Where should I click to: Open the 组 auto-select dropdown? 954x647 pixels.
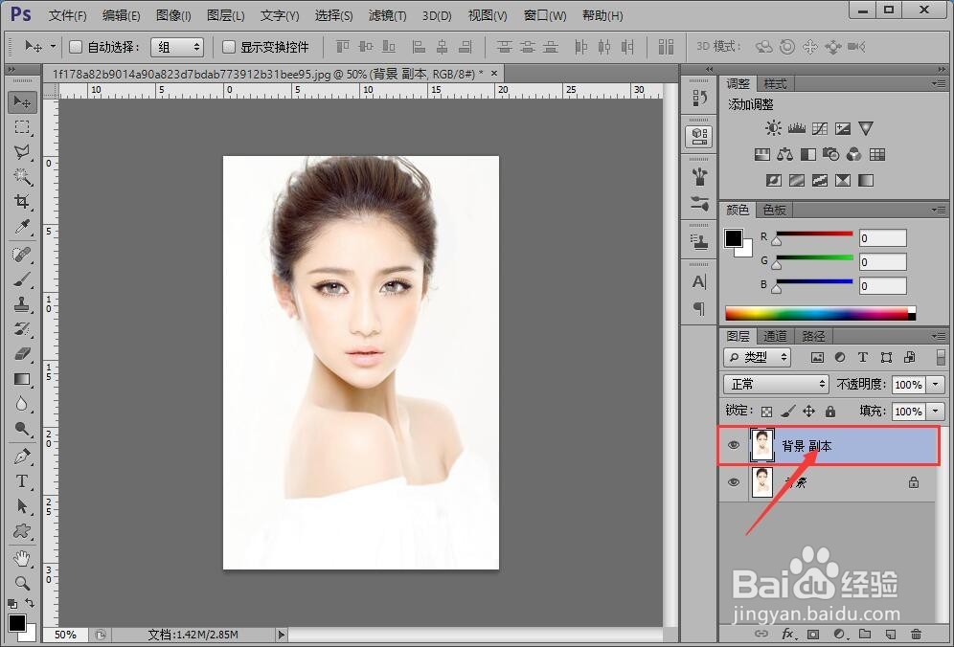pyautogui.click(x=177, y=47)
